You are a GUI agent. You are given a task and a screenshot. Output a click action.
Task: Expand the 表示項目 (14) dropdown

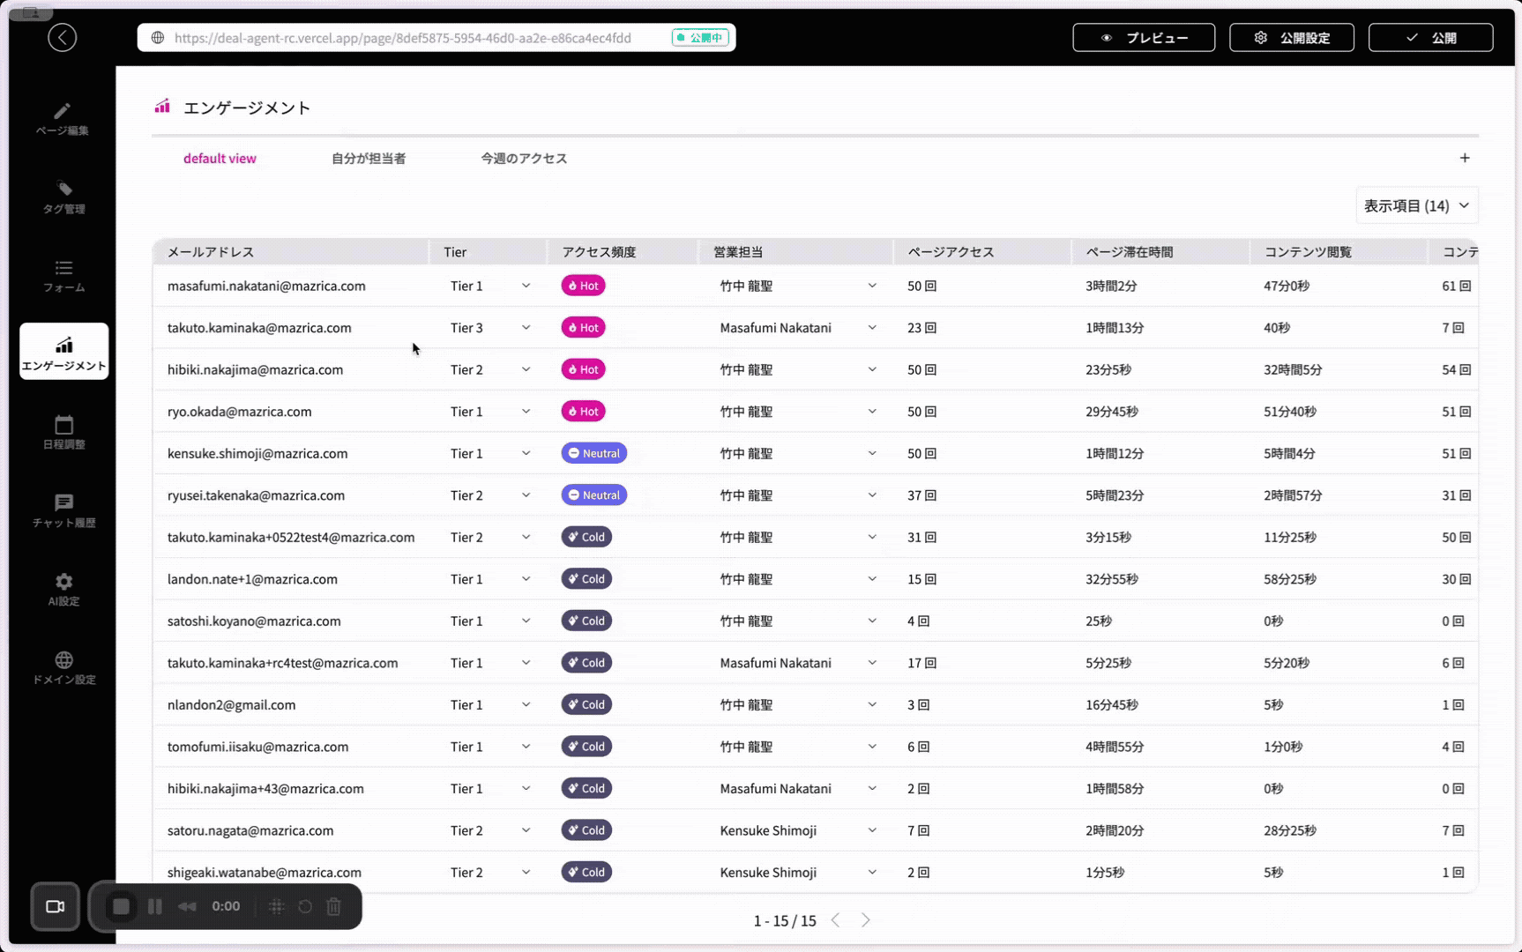click(1416, 205)
